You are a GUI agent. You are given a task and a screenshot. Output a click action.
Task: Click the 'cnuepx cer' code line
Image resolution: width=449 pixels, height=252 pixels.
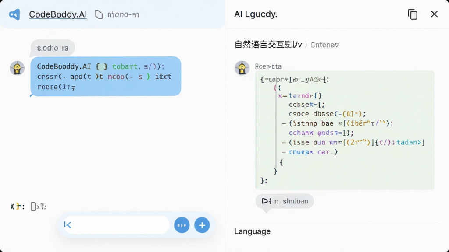click(313, 152)
